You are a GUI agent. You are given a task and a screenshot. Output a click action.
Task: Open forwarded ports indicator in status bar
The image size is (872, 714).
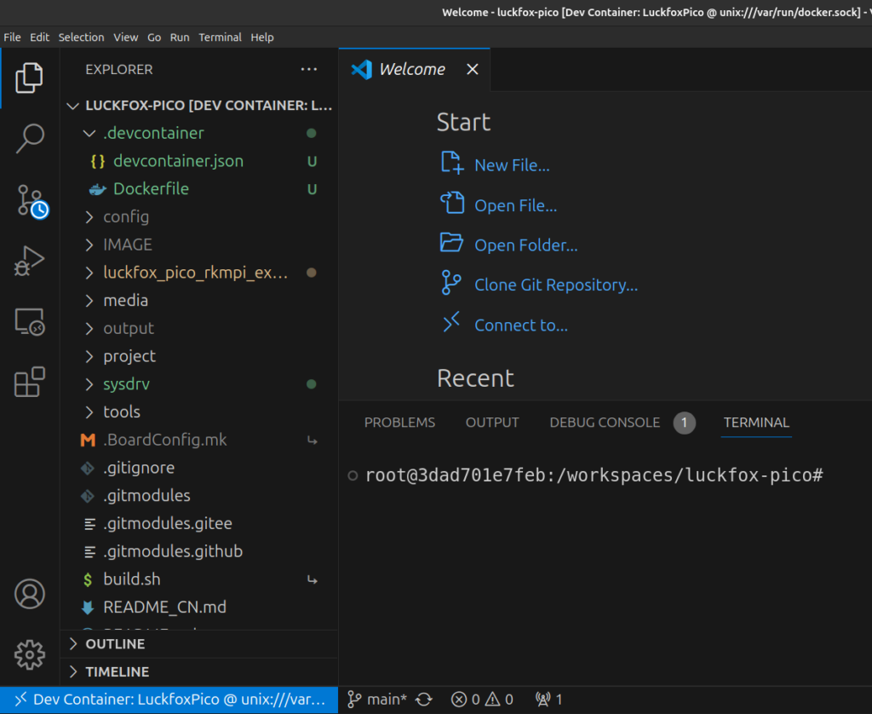(x=548, y=700)
